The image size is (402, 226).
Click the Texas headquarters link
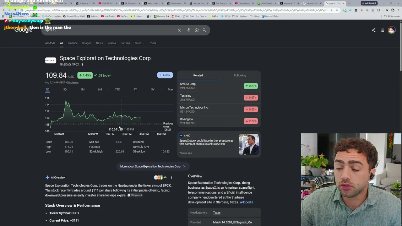217,213
